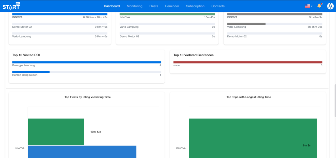Click the Bossgps bandung POI bar
The image size is (336, 158).
(87, 62)
